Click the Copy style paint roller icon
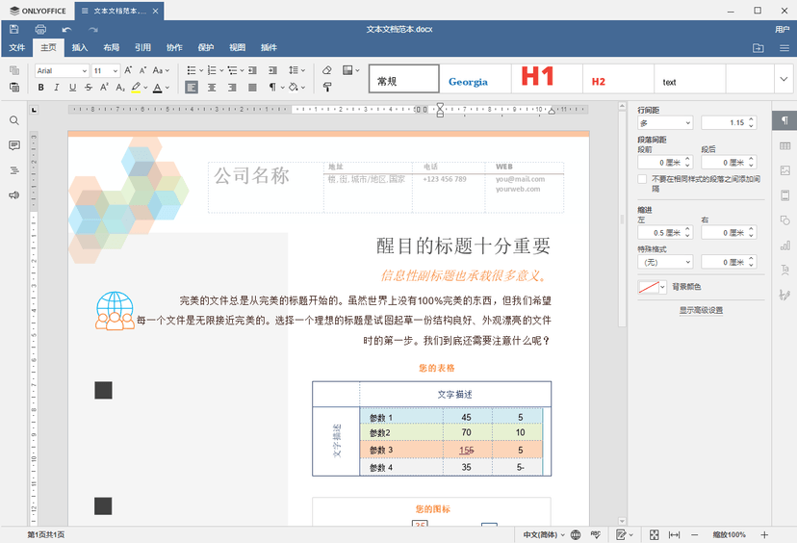Screen dimensions: 797x543 point(327,88)
